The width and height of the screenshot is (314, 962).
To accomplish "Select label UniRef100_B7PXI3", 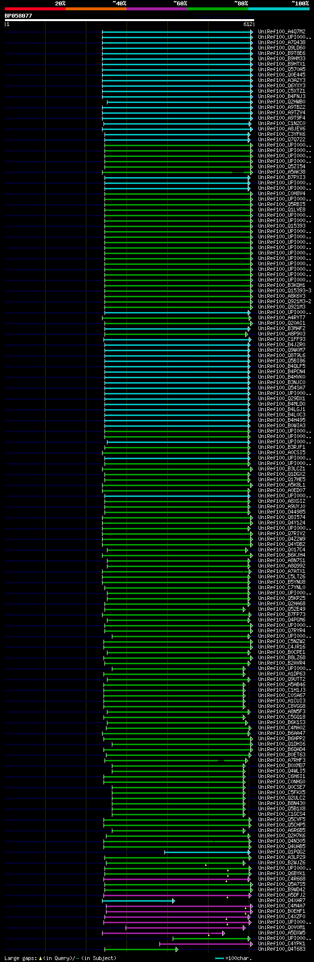I will point(282,178).
